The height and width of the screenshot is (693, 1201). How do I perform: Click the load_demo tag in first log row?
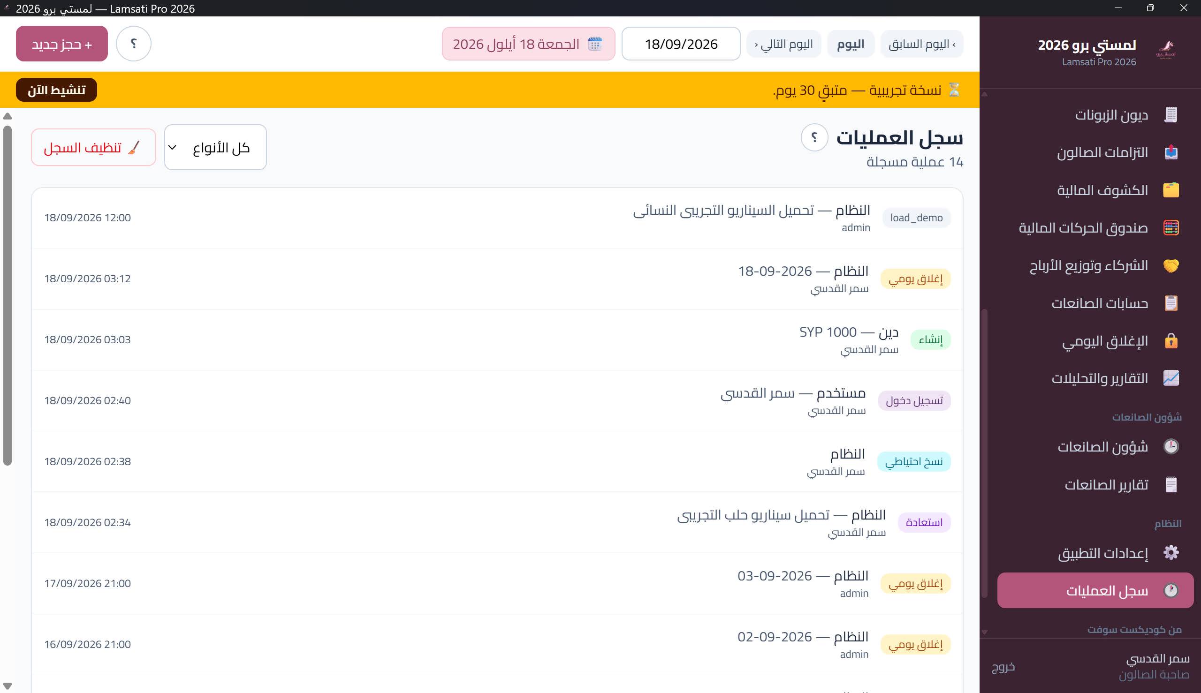click(x=916, y=218)
